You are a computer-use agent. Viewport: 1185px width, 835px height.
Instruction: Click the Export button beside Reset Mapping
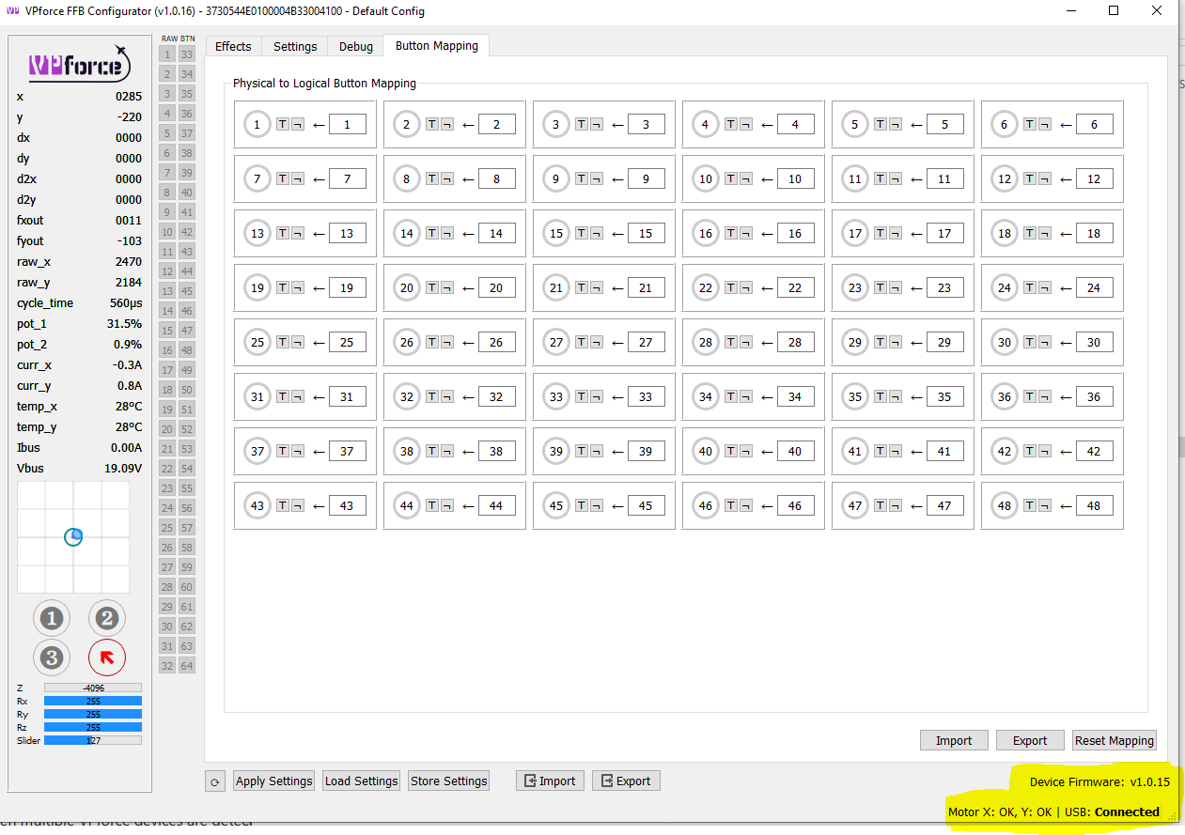[1030, 740]
